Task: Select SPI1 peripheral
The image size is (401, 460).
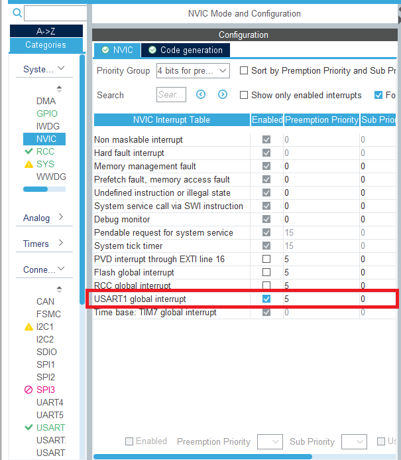Action: click(x=45, y=364)
